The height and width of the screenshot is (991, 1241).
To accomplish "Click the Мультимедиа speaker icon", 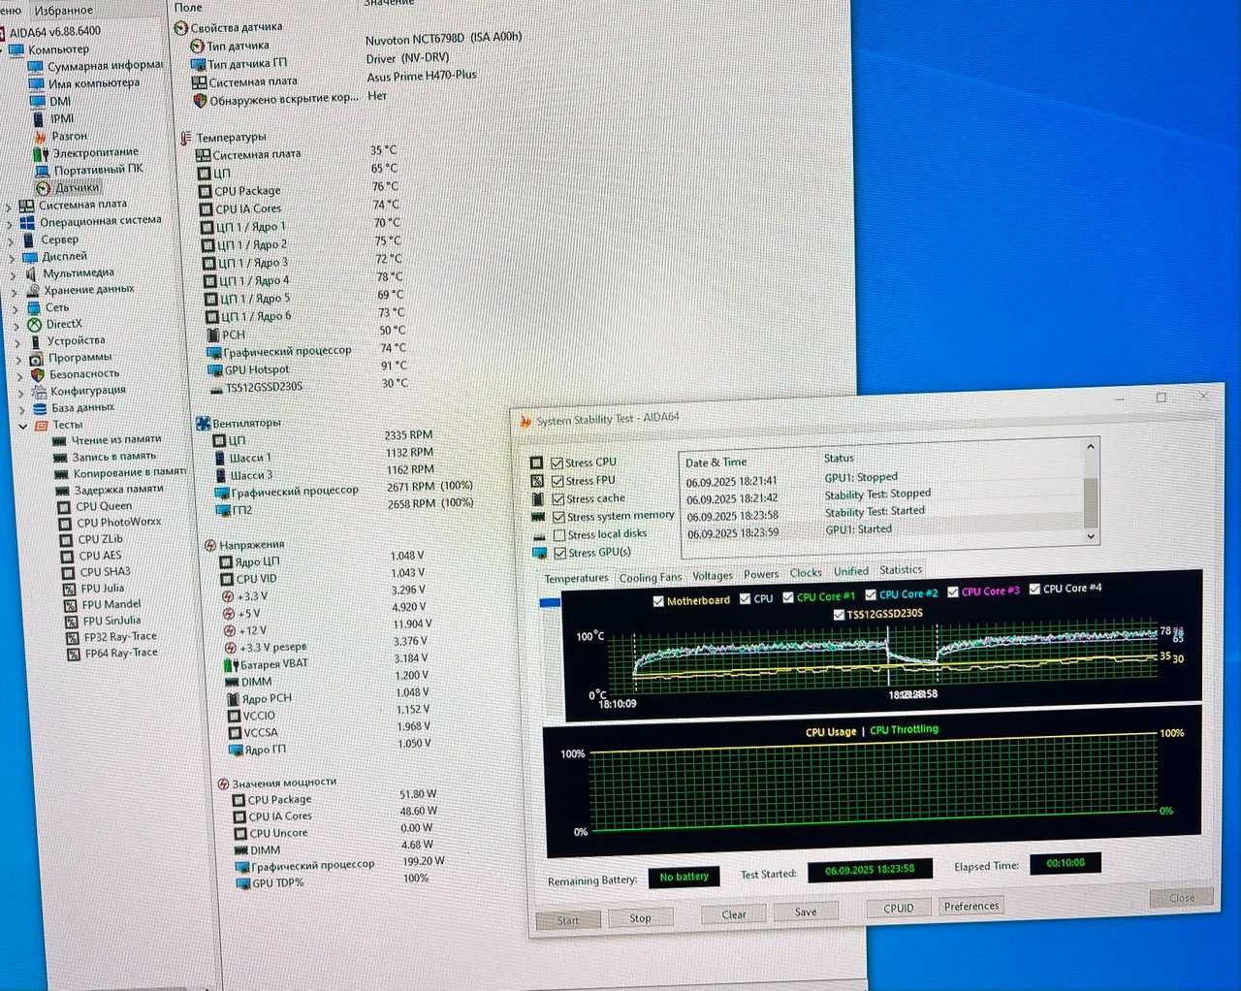I will 30,273.
